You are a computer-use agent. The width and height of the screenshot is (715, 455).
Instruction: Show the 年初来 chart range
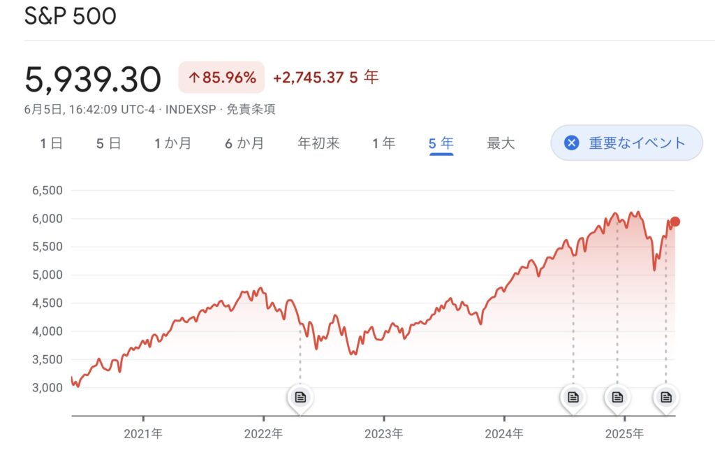point(318,143)
